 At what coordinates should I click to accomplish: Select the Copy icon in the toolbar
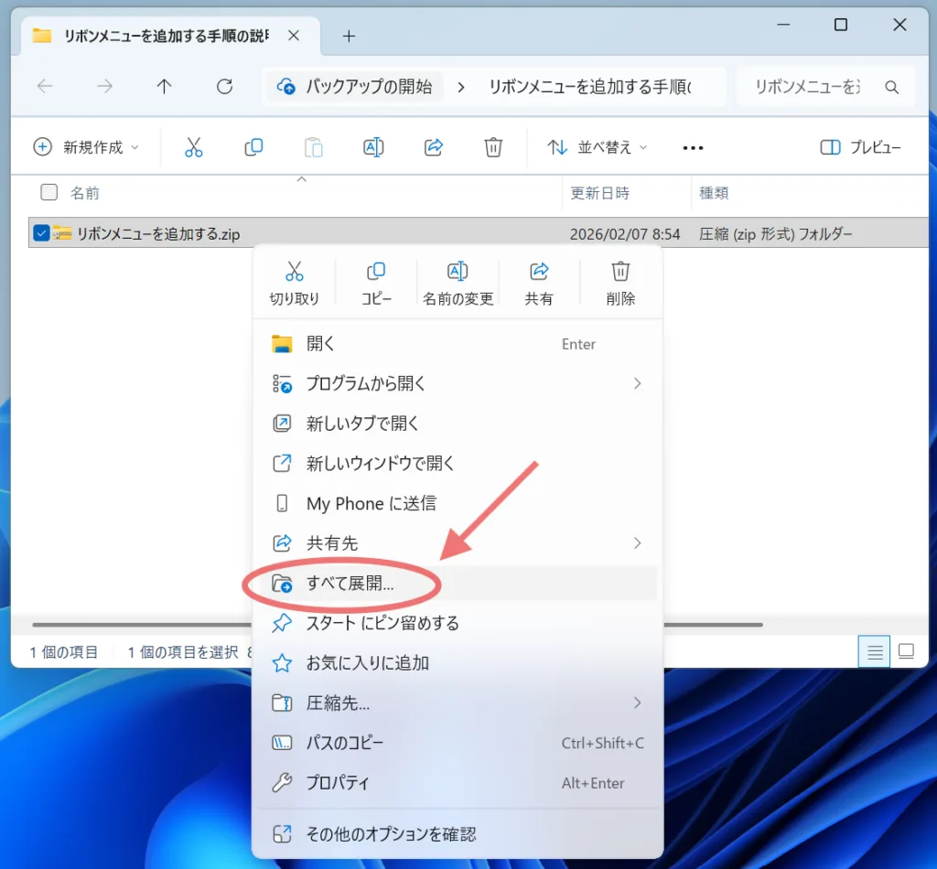point(254,147)
